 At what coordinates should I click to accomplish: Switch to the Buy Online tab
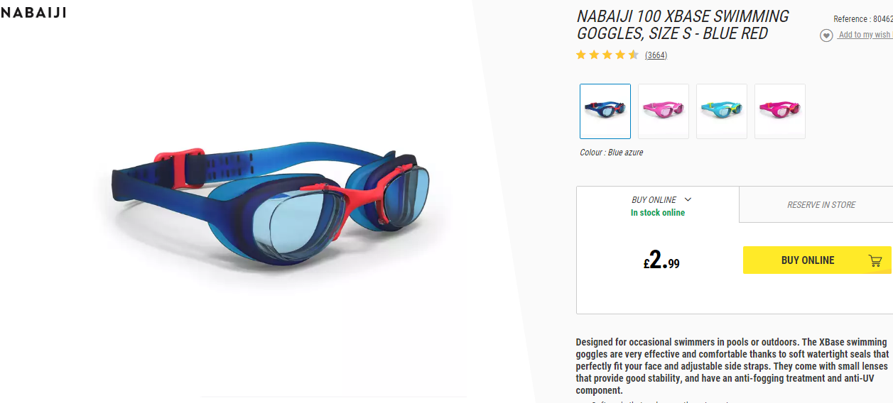658,205
